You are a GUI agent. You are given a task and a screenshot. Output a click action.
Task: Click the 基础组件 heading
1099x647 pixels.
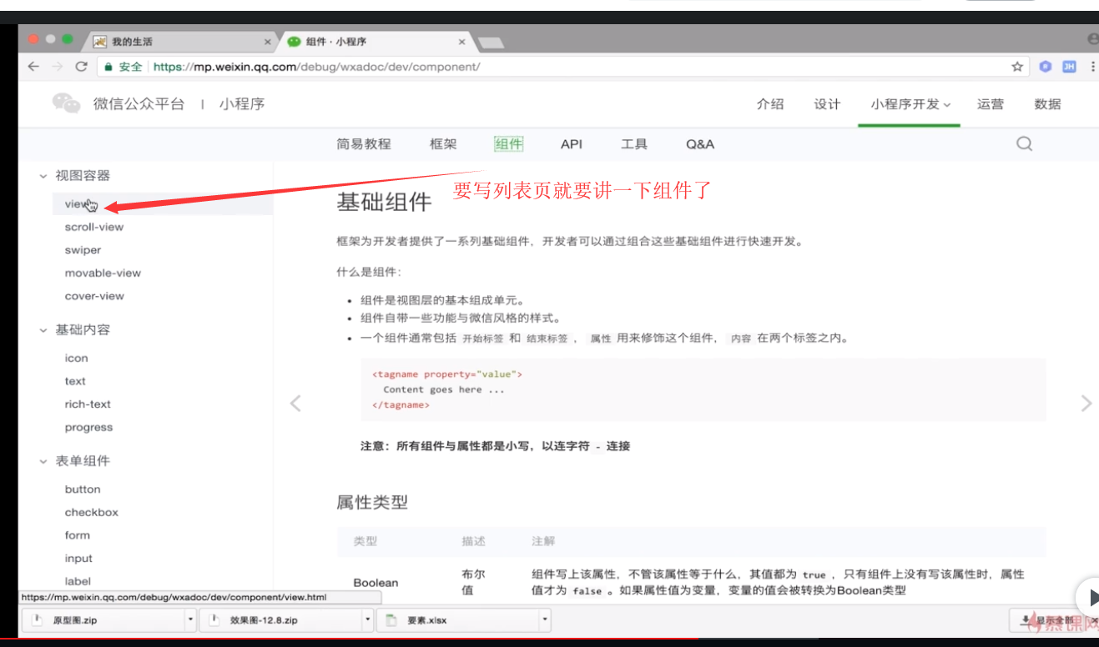pos(384,202)
